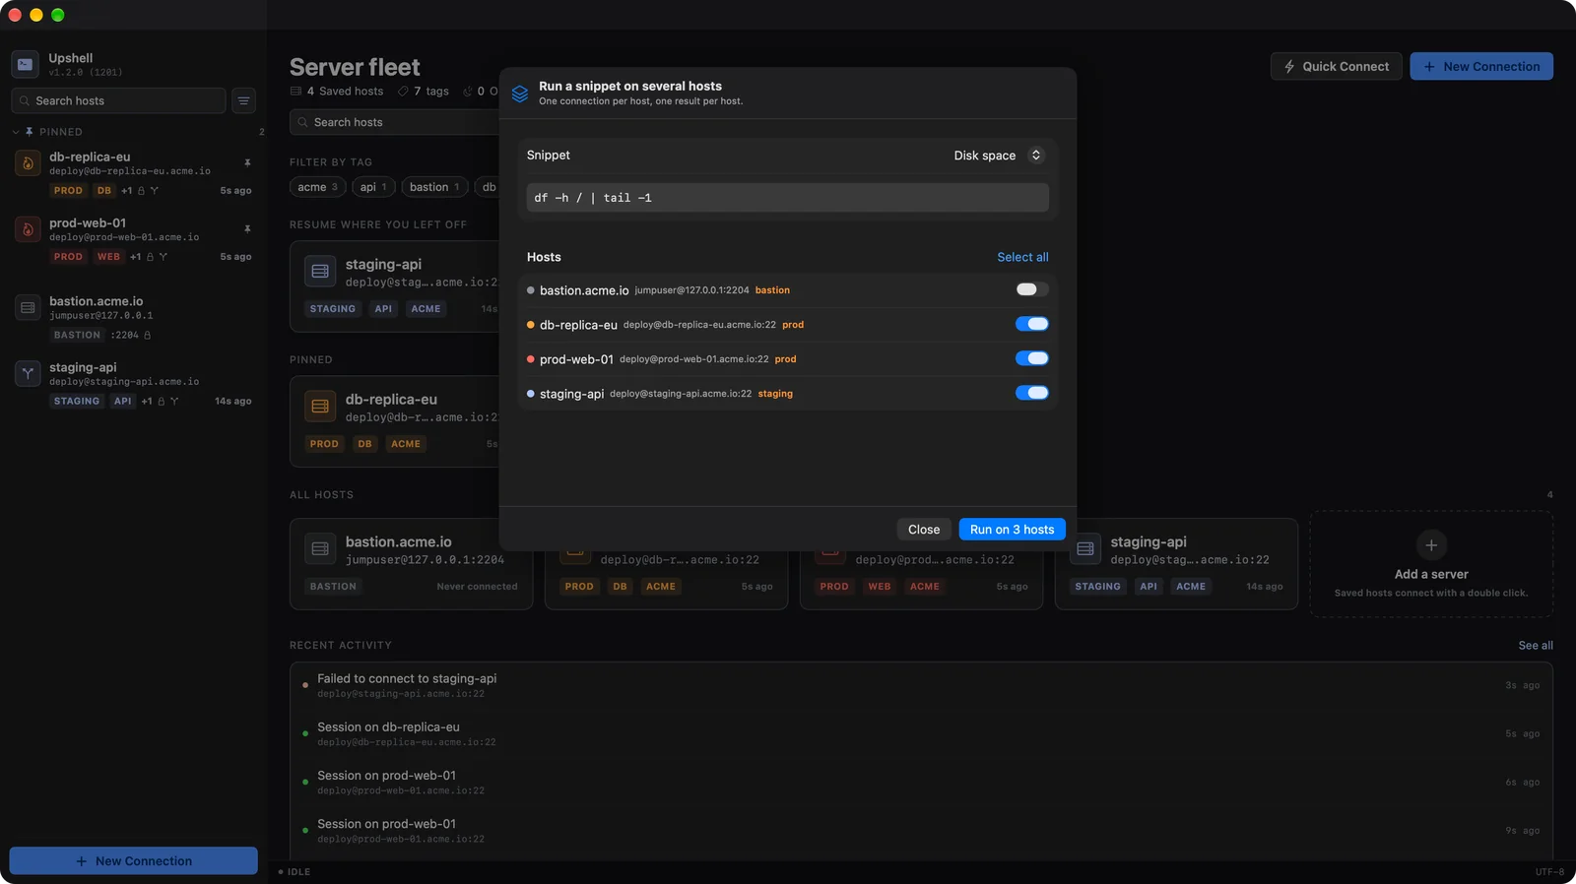Disable the db-replica-eu host toggle
Screen dimensions: 1576x884
tap(1032, 324)
